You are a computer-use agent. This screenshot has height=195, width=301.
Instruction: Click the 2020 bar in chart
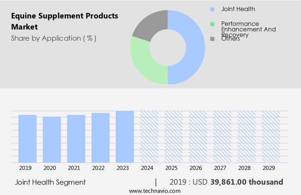(52, 140)
